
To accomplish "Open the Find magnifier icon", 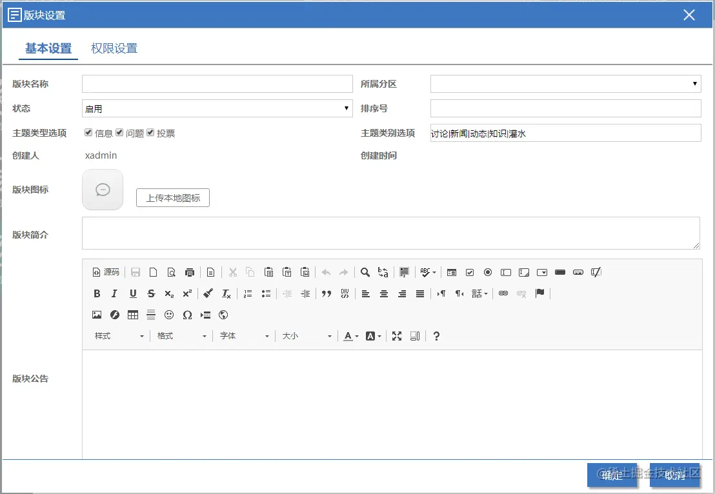I will 365,272.
